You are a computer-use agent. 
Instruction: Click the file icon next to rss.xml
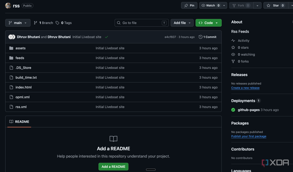click(x=11, y=107)
